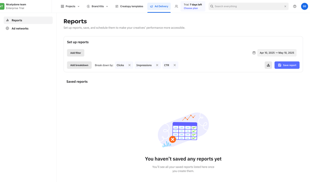The image size is (310, 182).
Task: Open the date range picker
Action: coord(277,53)
